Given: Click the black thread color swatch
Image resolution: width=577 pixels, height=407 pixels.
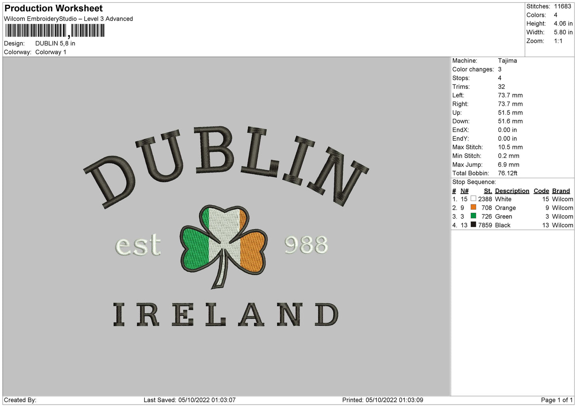Looking at the screenshot, I should point(473,225).
